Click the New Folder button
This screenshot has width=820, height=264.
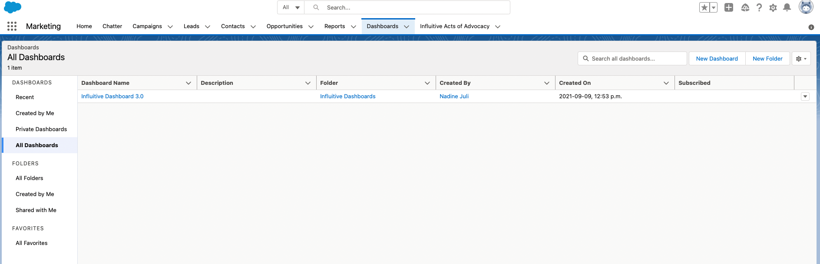767,58
